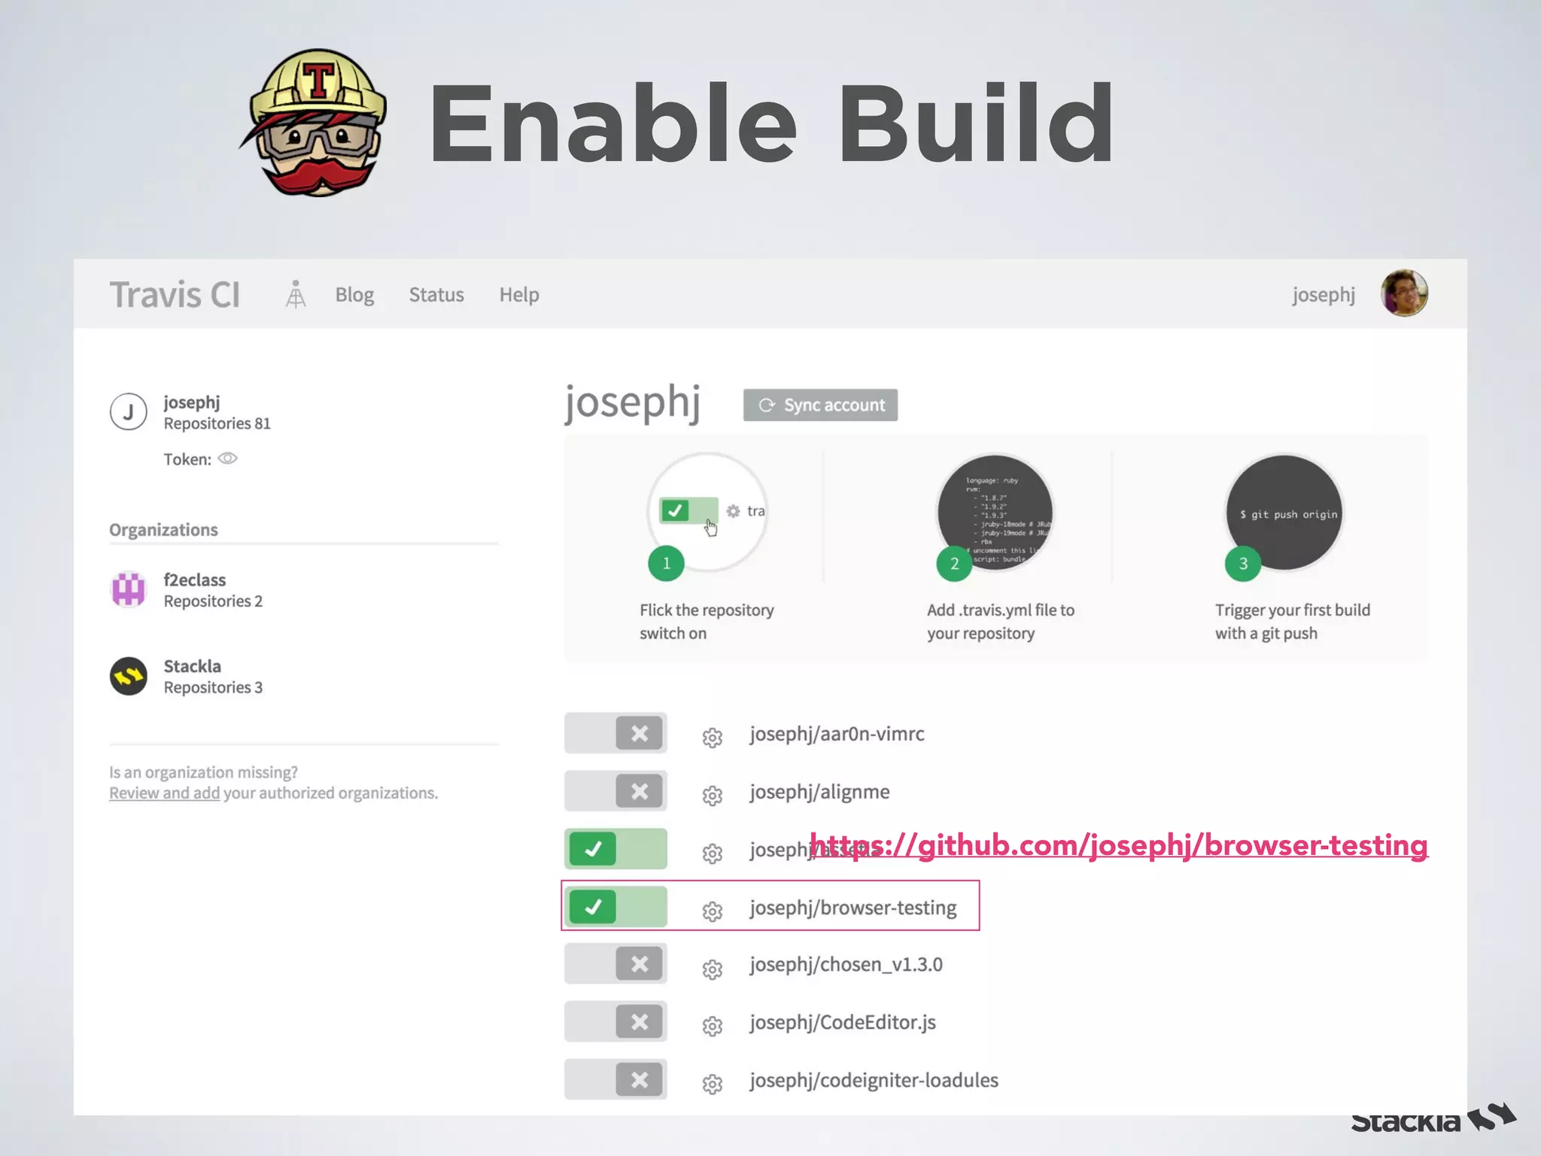Enable the josephj/codeigniter-loadules switch
The height and width of the screenshot is (1156, 1541).
[615, 1080]
